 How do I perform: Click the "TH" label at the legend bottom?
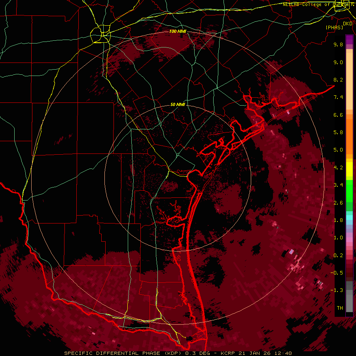(x=340, y=308)
